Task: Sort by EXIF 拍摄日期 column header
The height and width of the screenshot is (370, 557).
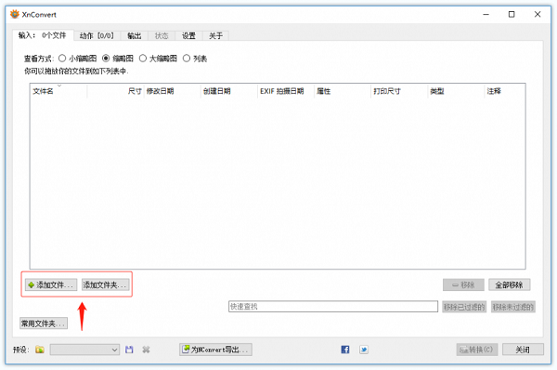Action: coord(286,91)
